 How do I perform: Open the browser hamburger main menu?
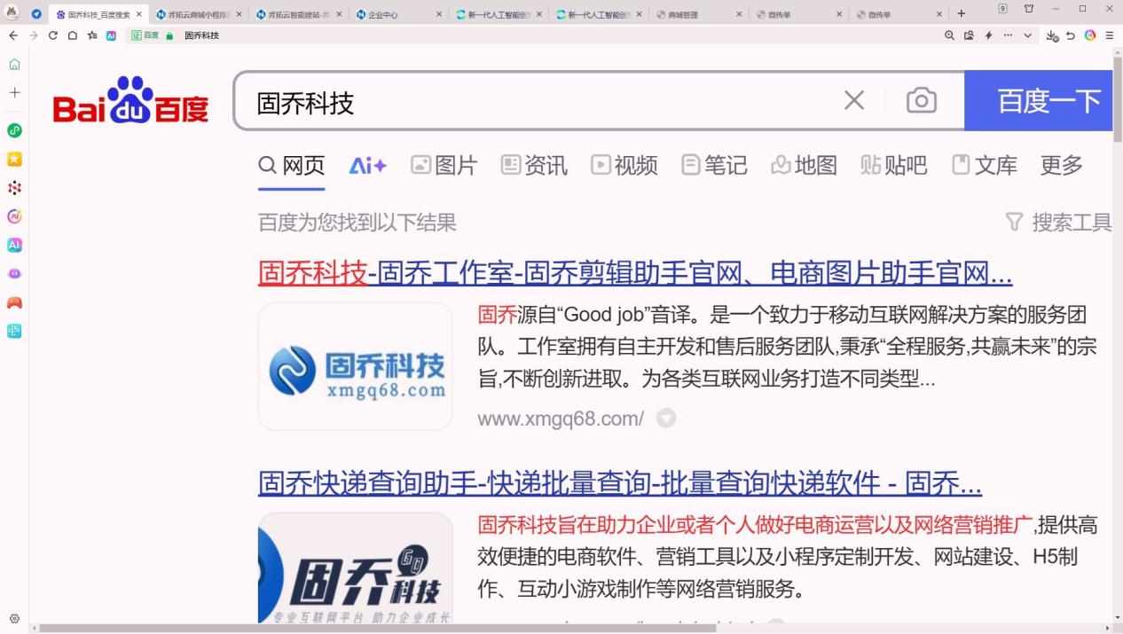pos(1110,35)
